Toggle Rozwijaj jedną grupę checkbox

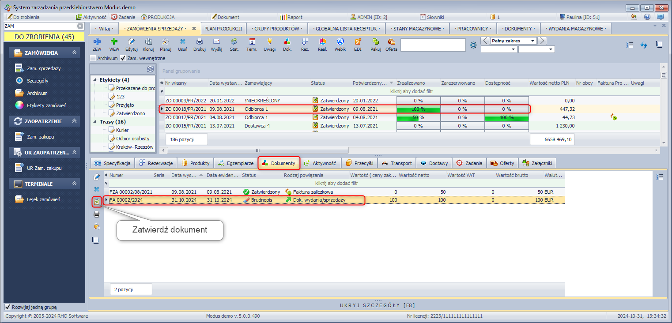point(8,307)
